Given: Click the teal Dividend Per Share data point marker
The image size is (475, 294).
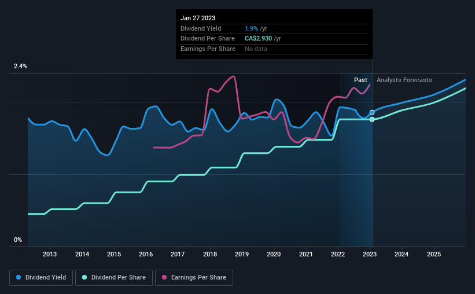Looking at the screenshot, I should click(x=372, y=119).
